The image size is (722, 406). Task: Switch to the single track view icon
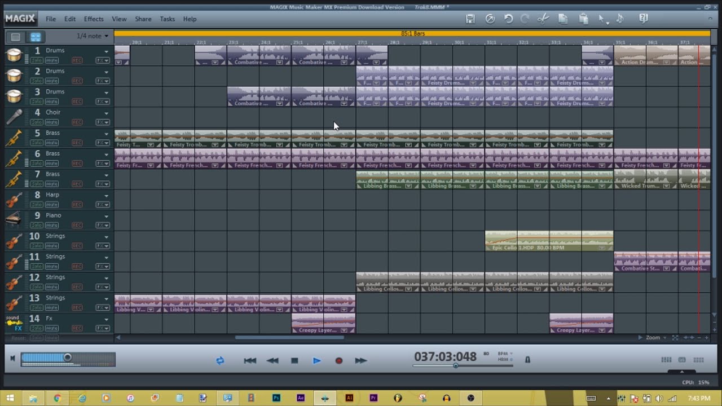[x=16, y=37]
